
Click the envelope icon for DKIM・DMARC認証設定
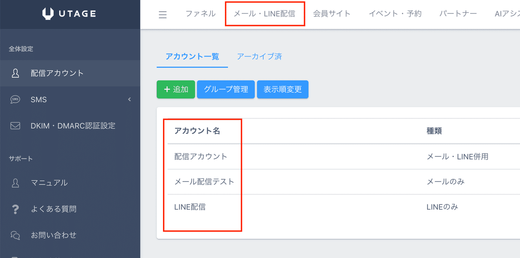[15, 126]
